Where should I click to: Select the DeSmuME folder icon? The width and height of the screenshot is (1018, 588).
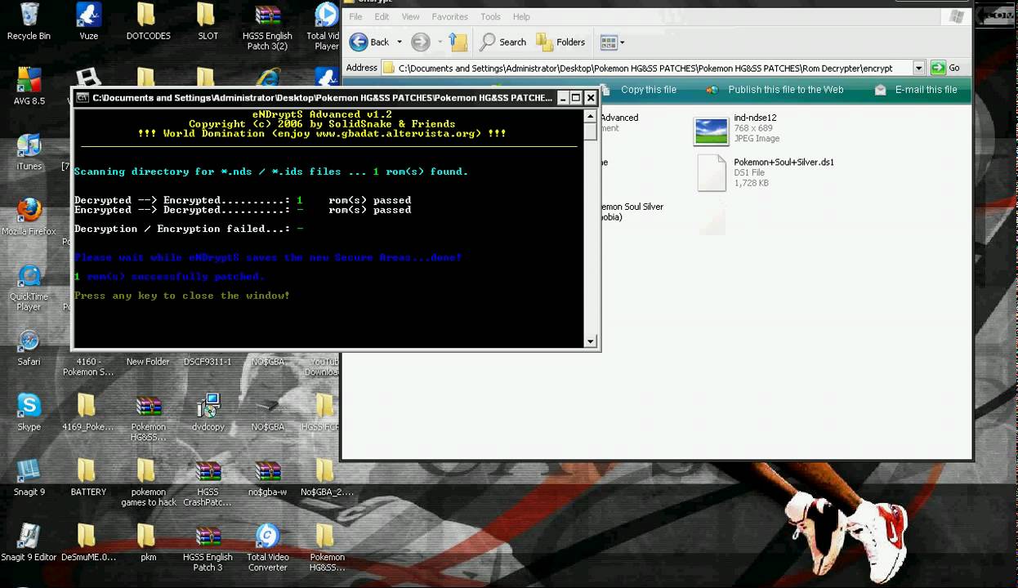(x=88, y=543)
